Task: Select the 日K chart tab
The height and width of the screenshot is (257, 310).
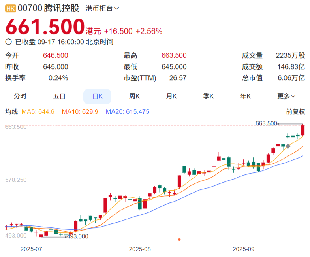Action: (x=98, y=96)
